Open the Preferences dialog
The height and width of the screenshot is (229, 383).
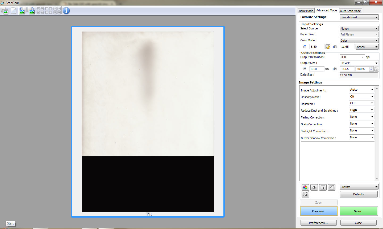[x=318, y=223]
